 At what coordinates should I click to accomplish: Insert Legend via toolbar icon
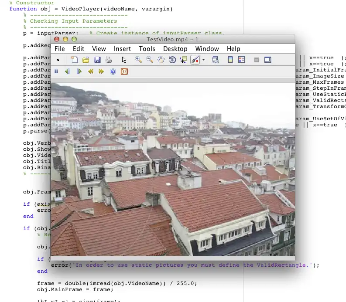point(242,60)
